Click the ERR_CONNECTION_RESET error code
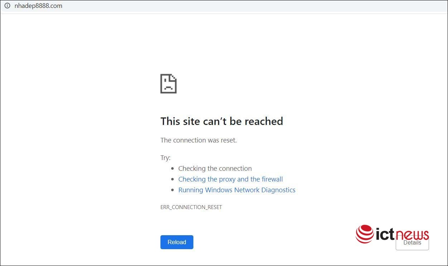 pyautogui.click(x=191, y=207)
